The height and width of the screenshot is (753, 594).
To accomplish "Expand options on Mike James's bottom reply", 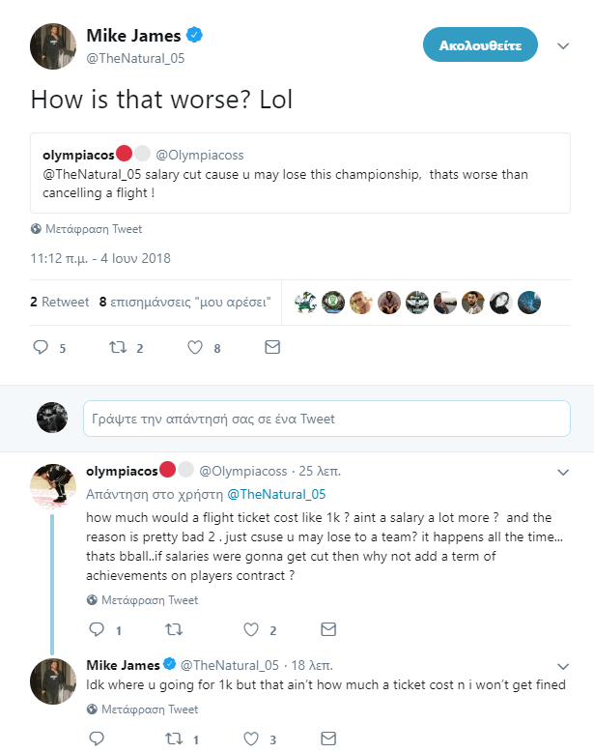I will 563,666.
